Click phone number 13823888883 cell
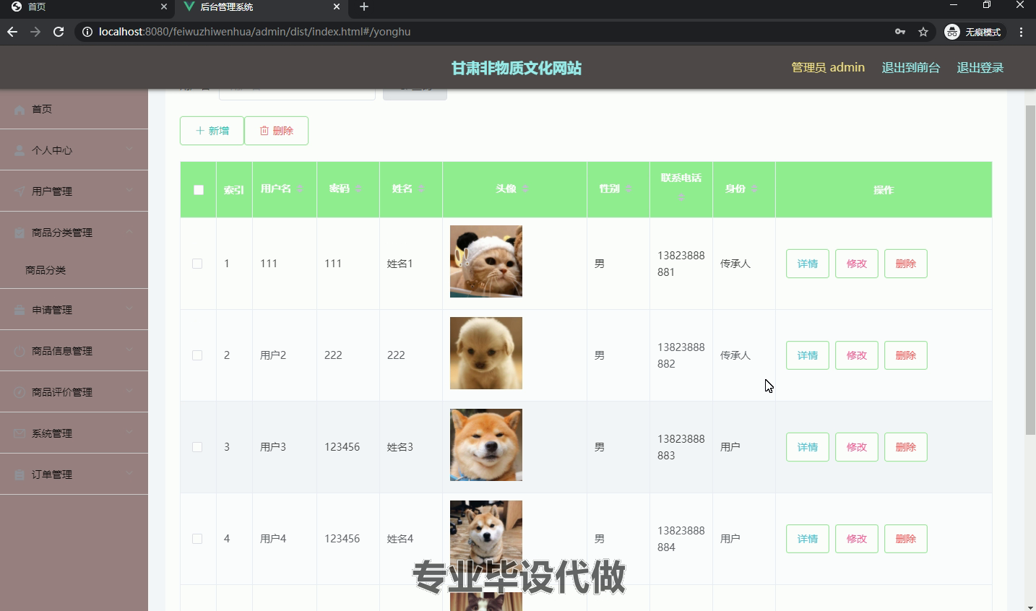Viewport: 1036px width, 611px height. [x=681, y=447]
